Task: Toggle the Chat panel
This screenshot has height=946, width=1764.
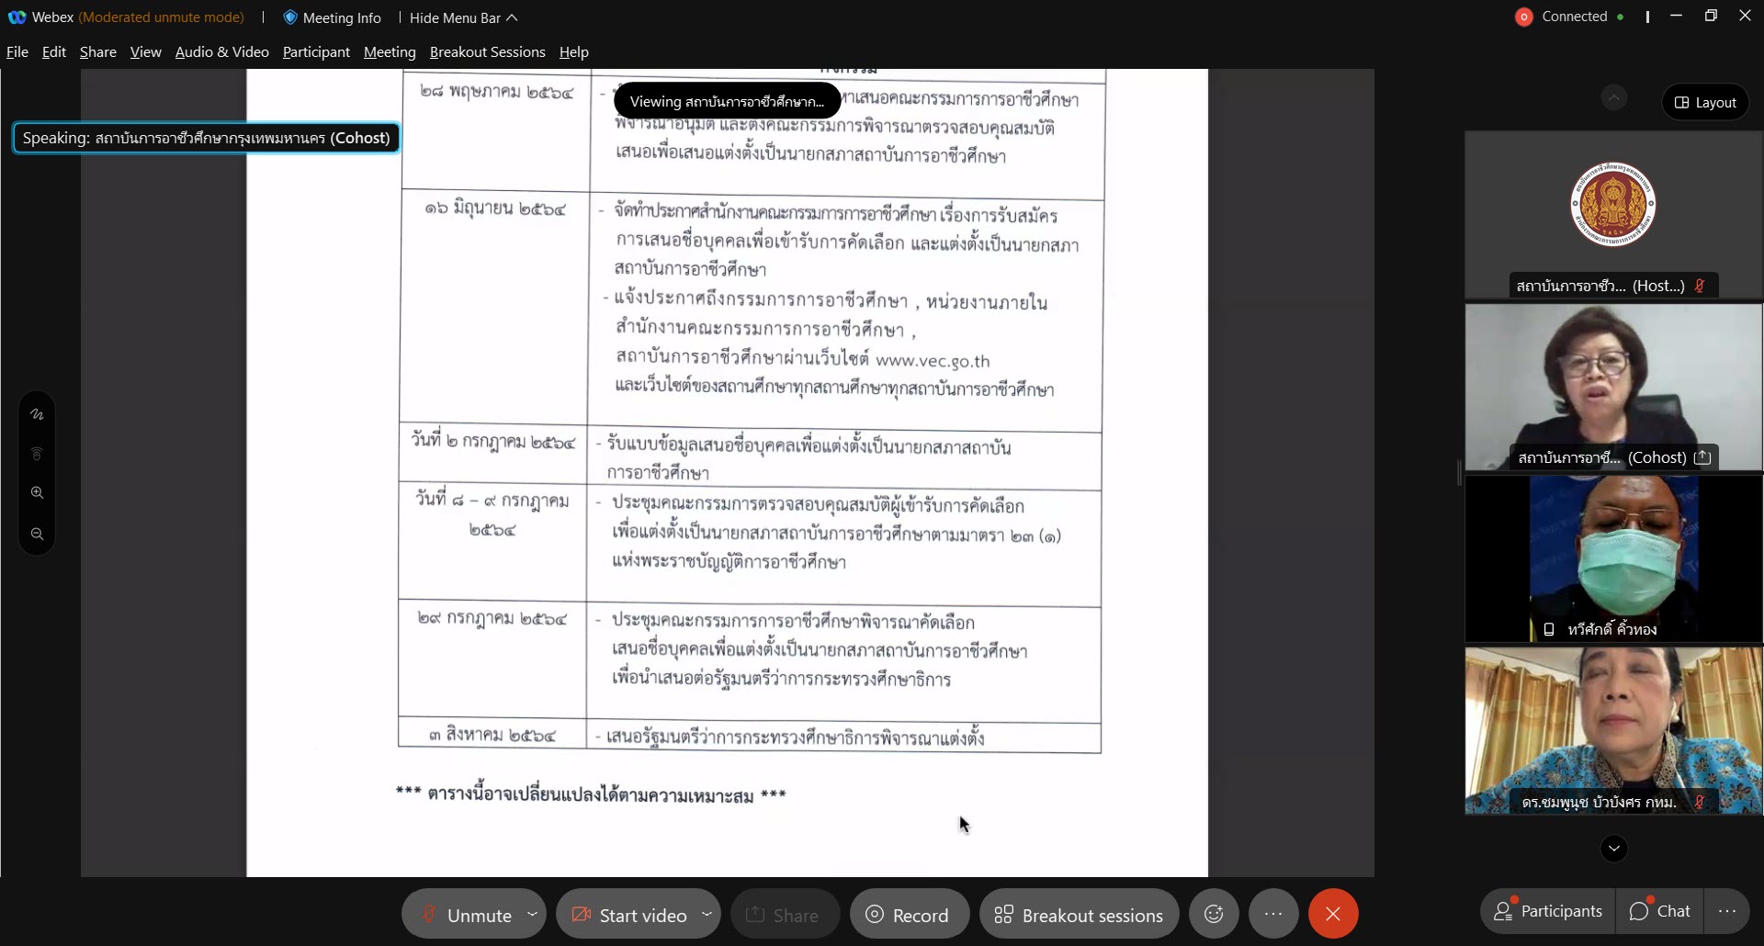Action: click(1659, 911)
